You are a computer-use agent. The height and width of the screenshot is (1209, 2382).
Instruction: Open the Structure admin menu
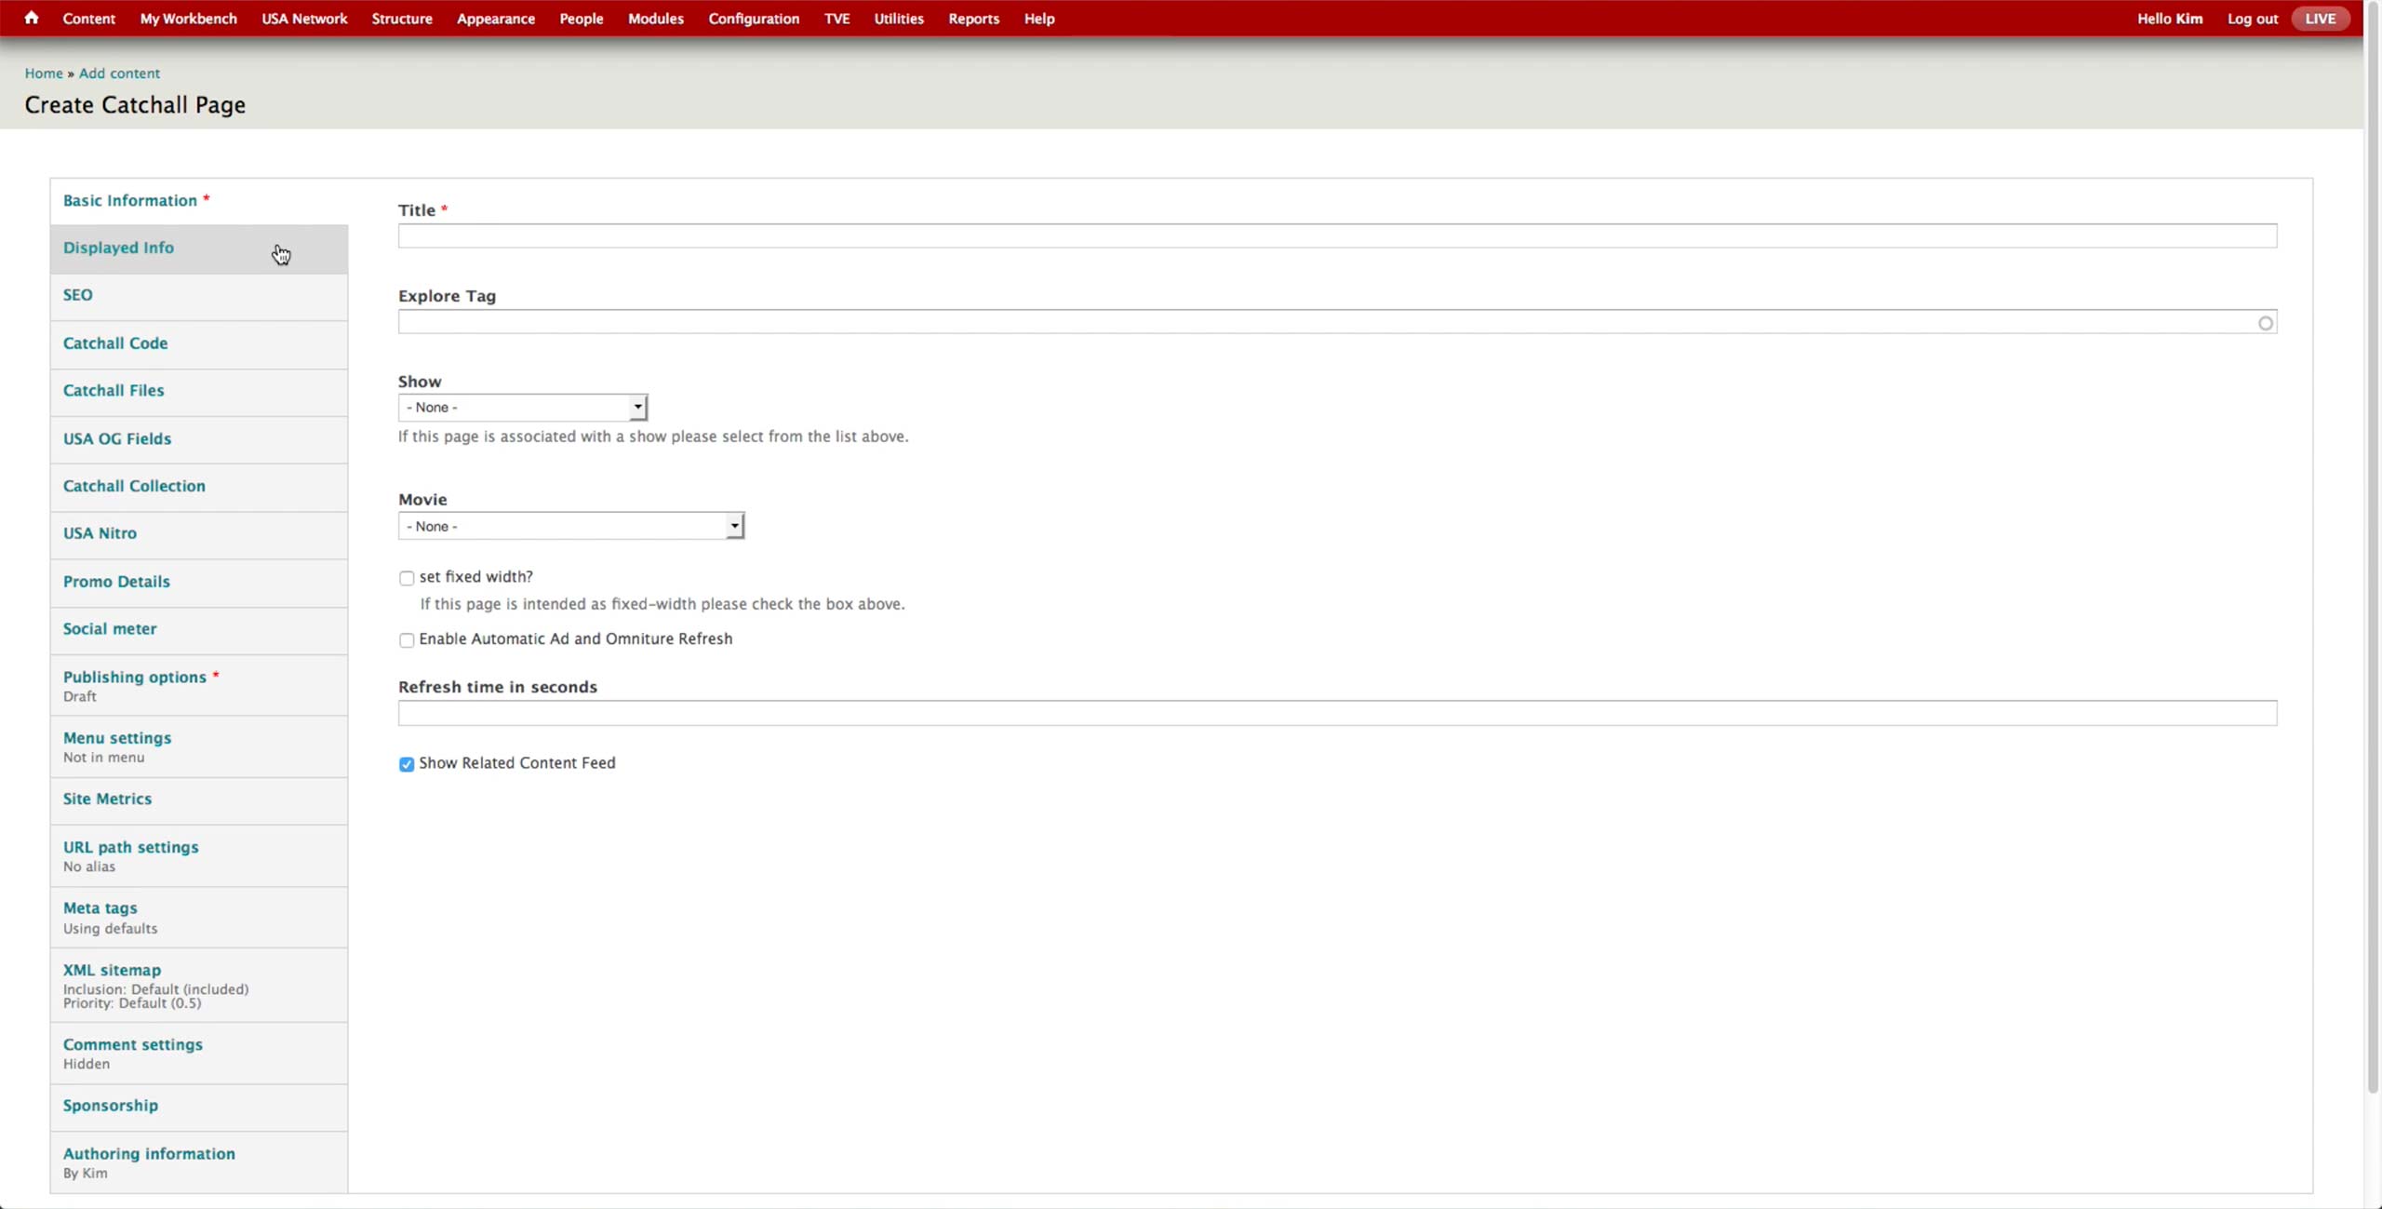(401, 19)
